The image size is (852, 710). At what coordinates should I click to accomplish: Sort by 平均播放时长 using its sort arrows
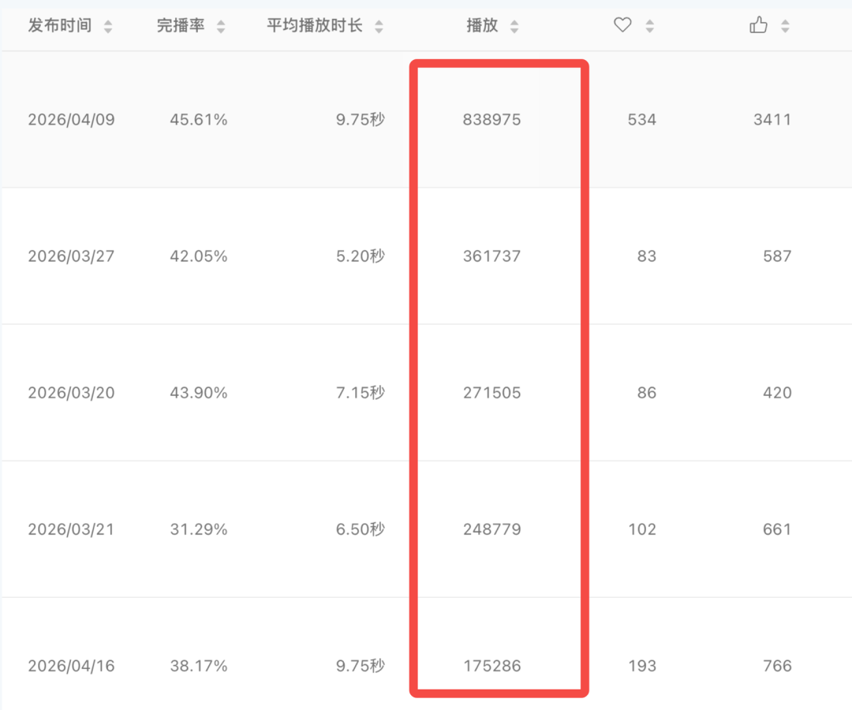pyautogui.click(x=379, y=26)
